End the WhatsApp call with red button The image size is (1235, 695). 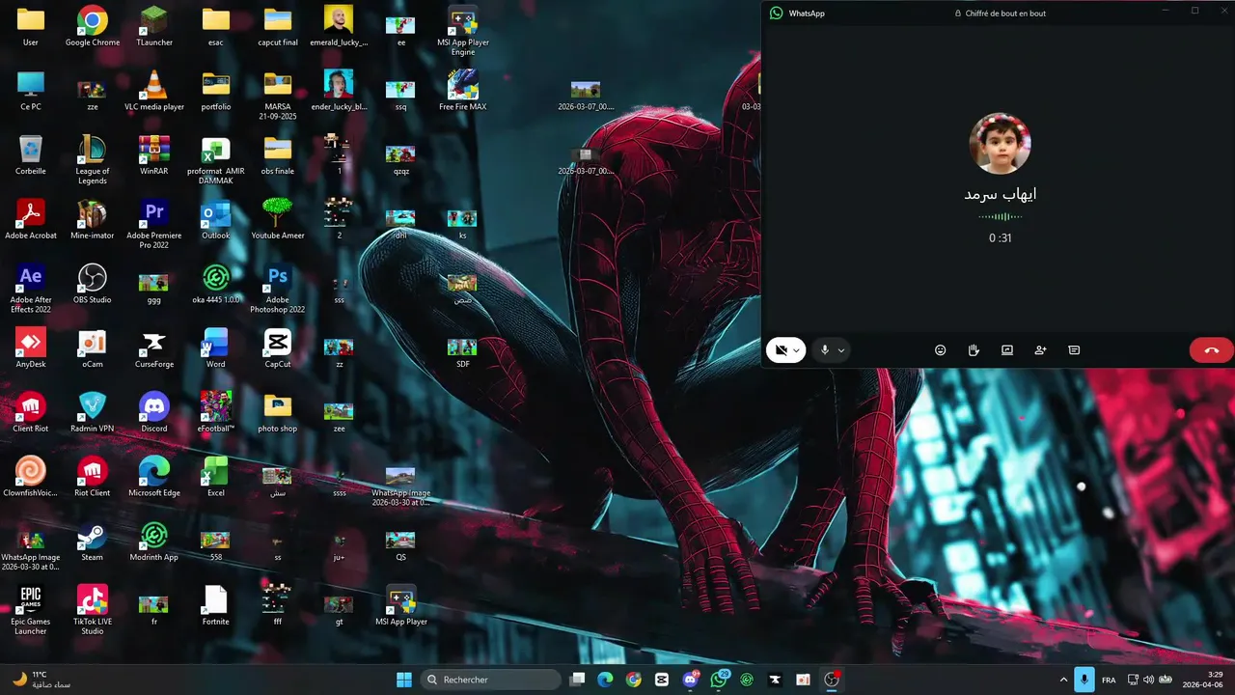coord(1212,350)
